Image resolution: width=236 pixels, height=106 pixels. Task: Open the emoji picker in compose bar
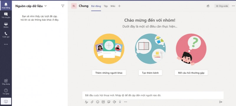[x=98, y=102]
